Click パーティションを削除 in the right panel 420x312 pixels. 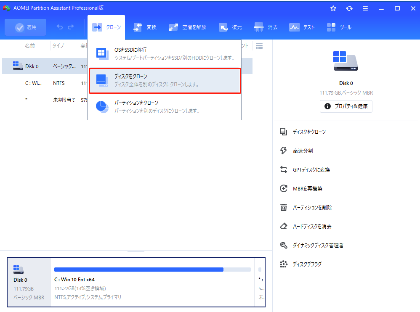(x=312, y=208)
